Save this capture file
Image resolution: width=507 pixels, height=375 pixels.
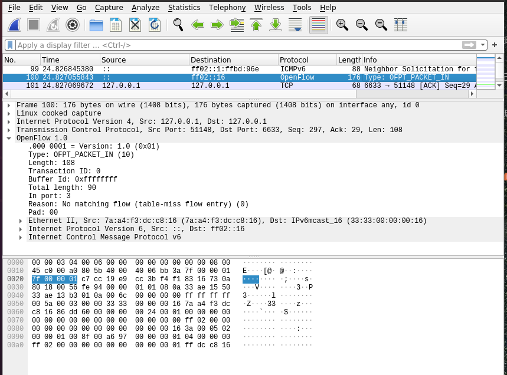[116, 25]
